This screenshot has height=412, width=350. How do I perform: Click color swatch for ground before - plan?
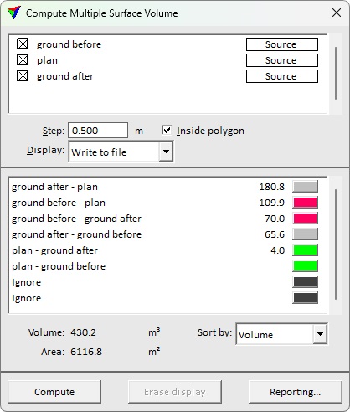click(306, 203)
